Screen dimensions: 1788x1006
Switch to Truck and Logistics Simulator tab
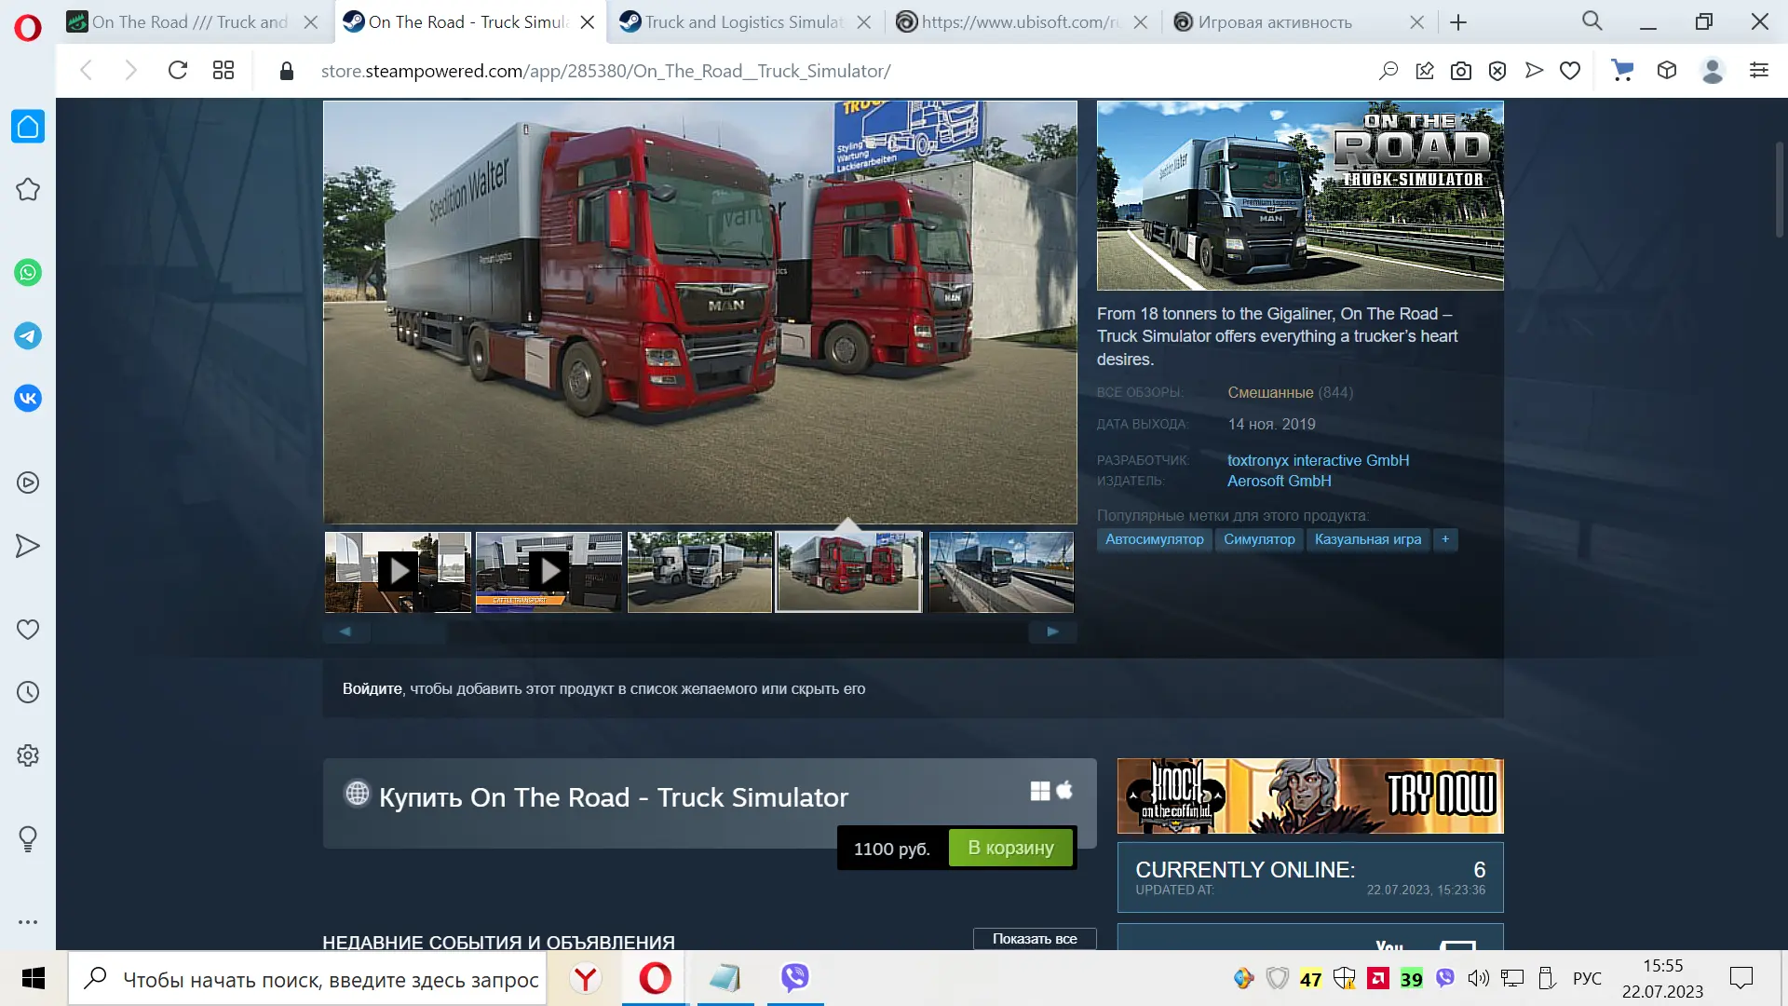[x=731, y=22]
